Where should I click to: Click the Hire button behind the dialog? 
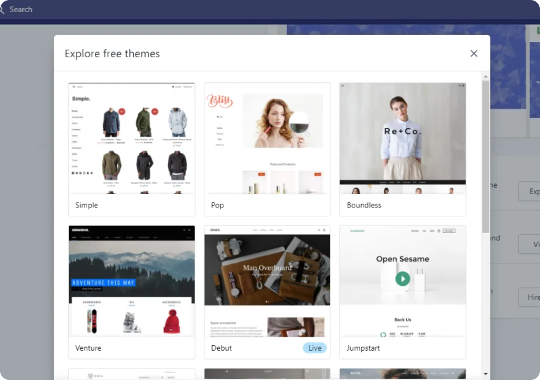[x=529, y=297]
